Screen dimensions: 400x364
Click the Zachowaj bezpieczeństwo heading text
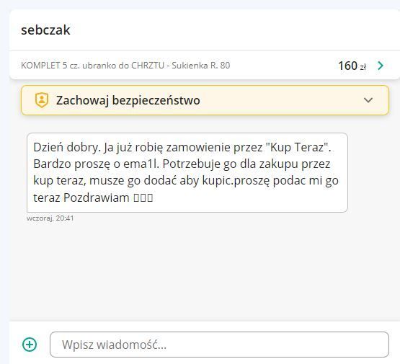point(128,100)
